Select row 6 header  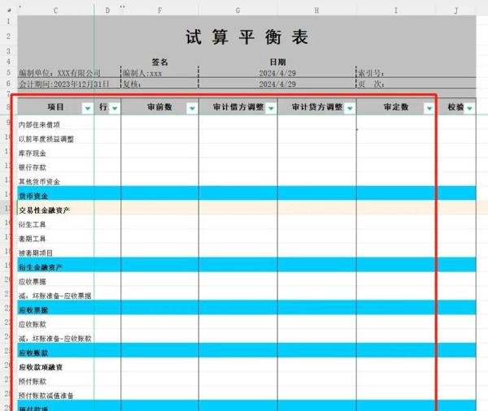9,84
